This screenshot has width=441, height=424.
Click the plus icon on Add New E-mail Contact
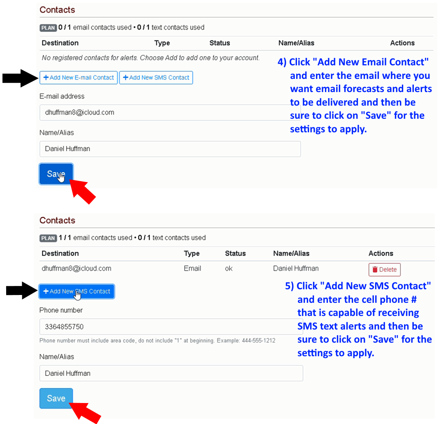[x=46, y=78]
